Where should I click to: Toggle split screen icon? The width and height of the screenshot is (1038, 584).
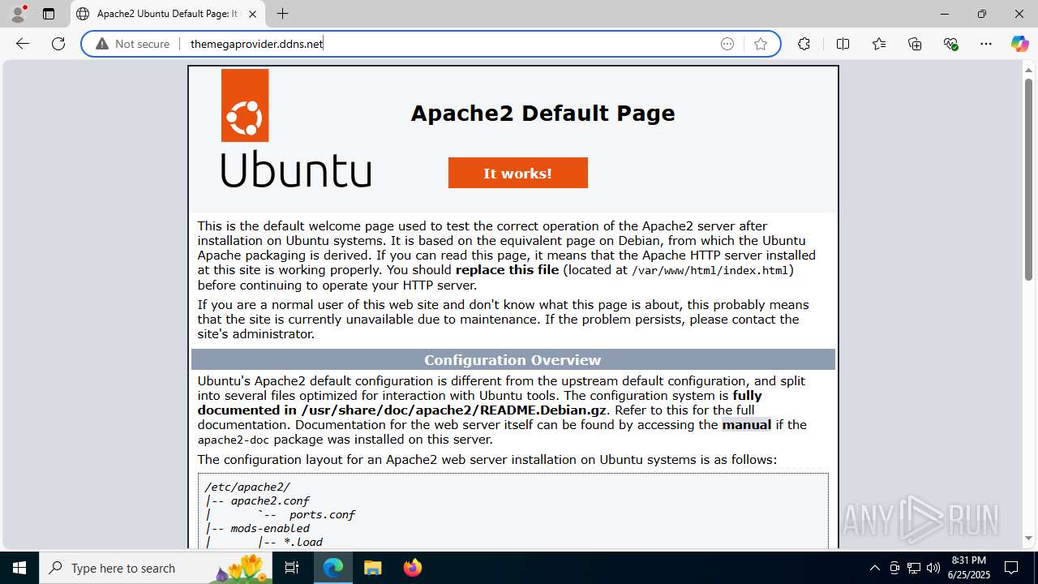(843, 44)
